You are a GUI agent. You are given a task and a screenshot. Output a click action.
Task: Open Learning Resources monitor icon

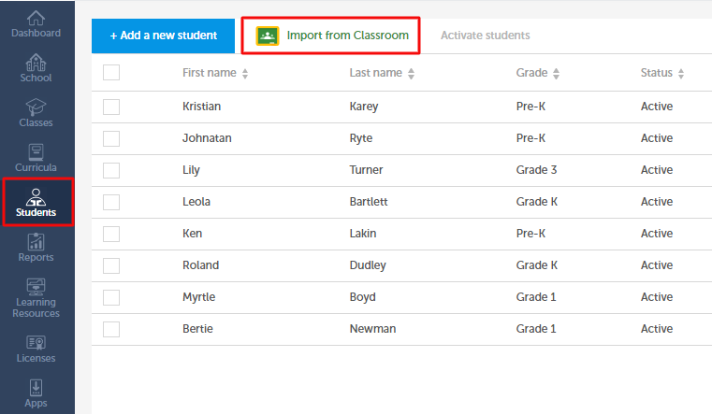pos(36,287)
